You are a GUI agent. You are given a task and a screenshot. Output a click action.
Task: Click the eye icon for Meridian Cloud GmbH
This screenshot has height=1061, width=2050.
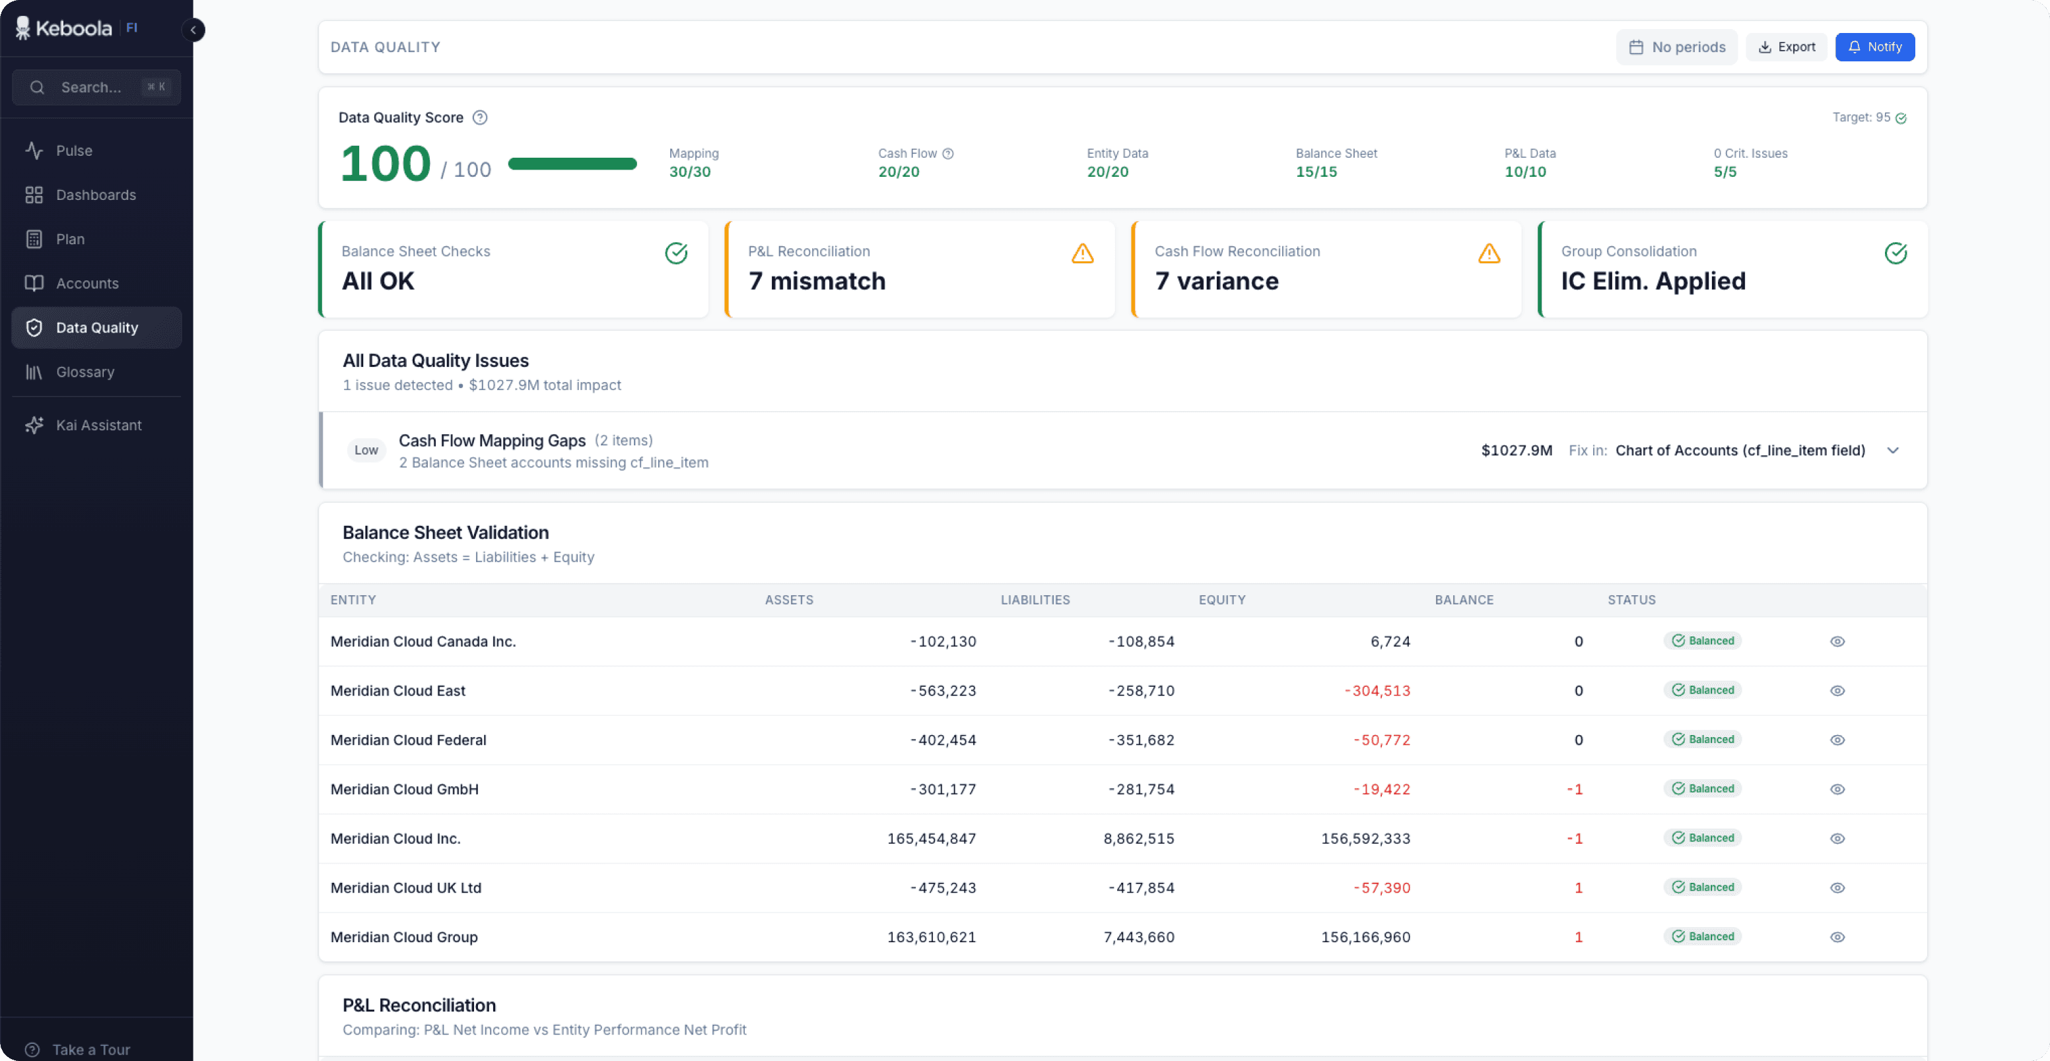(x=1837, y=790)
